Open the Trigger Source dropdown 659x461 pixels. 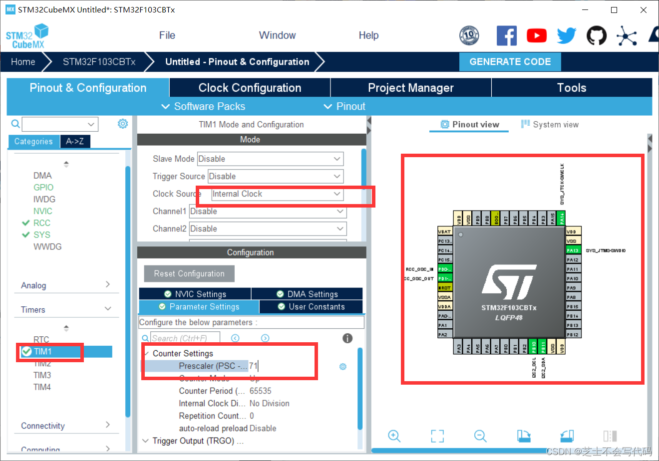coord(276,176)
